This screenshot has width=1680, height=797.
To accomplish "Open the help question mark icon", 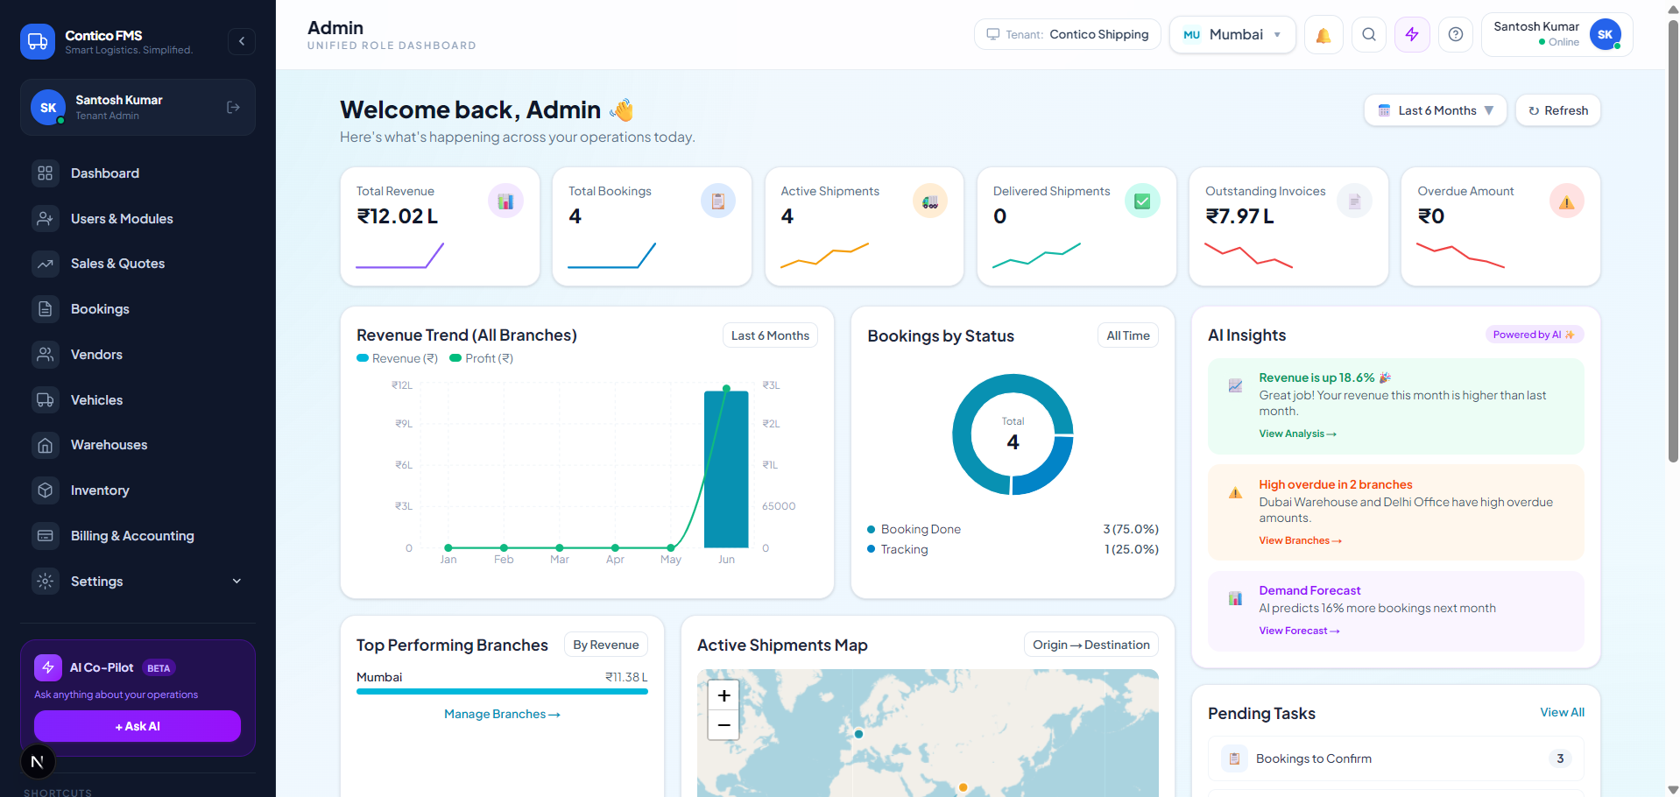I will [x=1456, y=35].
